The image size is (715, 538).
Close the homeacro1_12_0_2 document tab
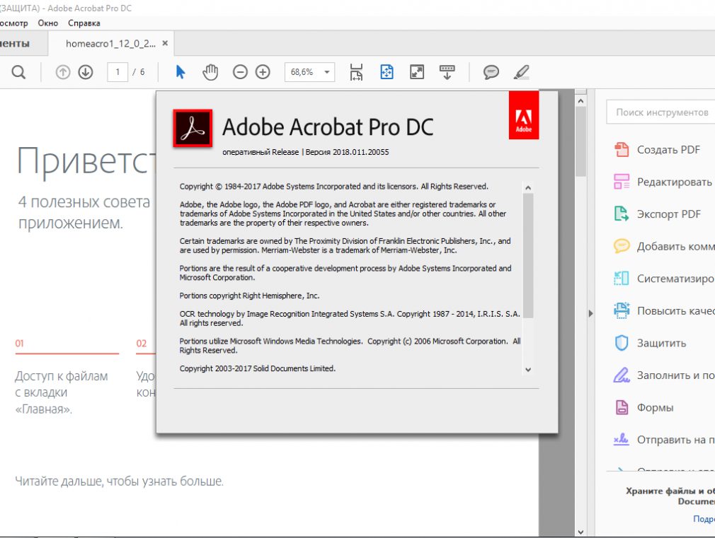click(166, 44)
